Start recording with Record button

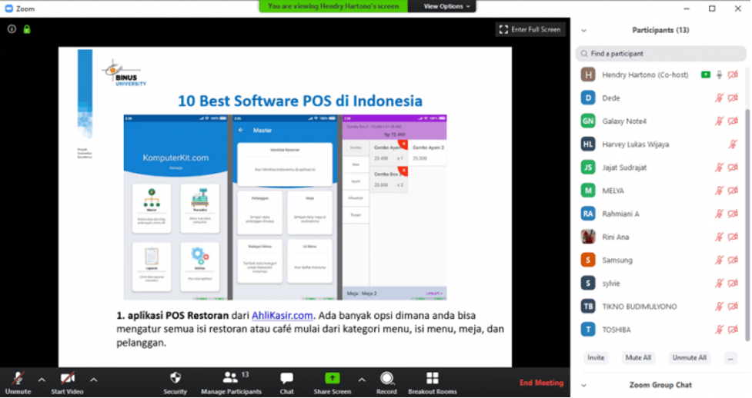coord(386,383)
